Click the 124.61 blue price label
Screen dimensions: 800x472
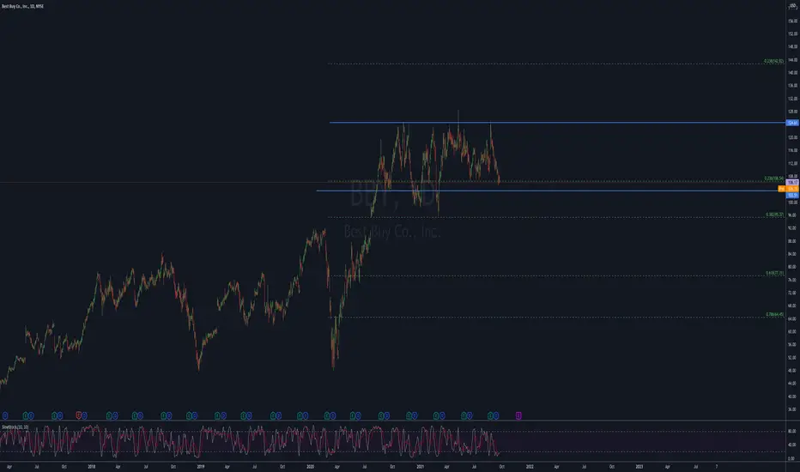tap(792, 123)
